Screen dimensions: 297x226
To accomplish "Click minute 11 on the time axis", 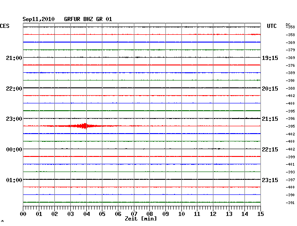I will point(197,214).
